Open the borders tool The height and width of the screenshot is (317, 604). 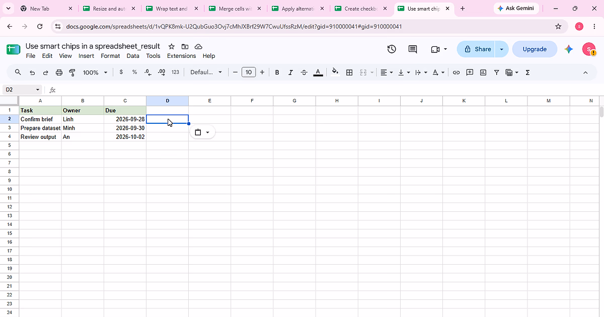[349, 72]
